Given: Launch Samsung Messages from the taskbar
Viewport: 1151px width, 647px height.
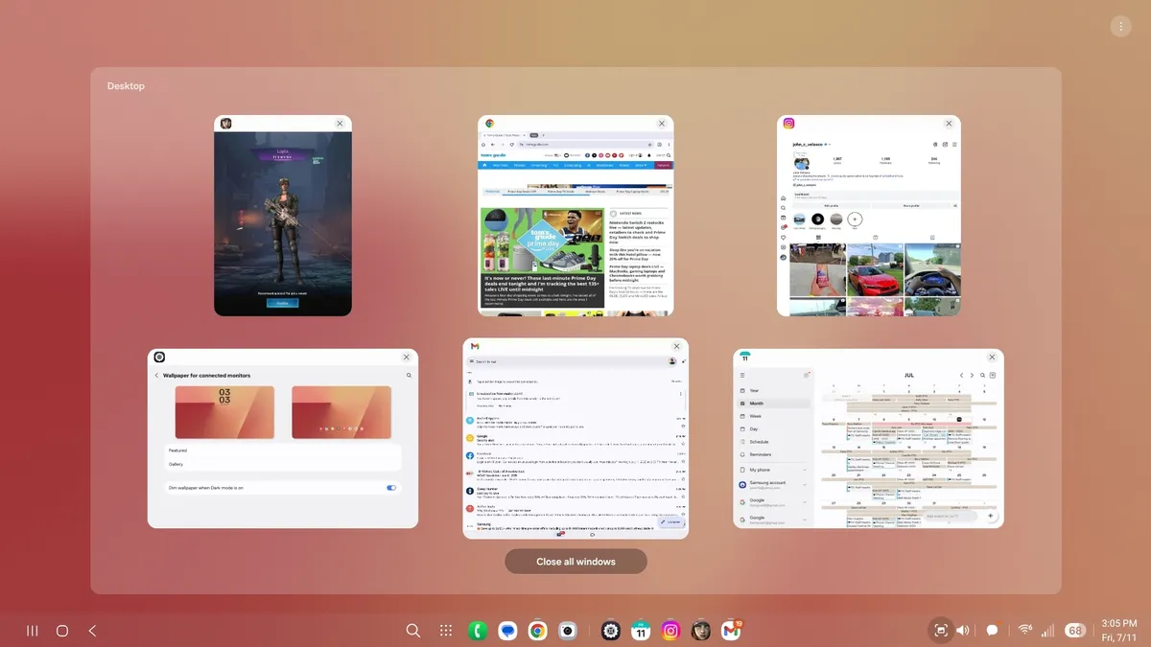Looking at the screenshot, I should click(x=507, y=631).
